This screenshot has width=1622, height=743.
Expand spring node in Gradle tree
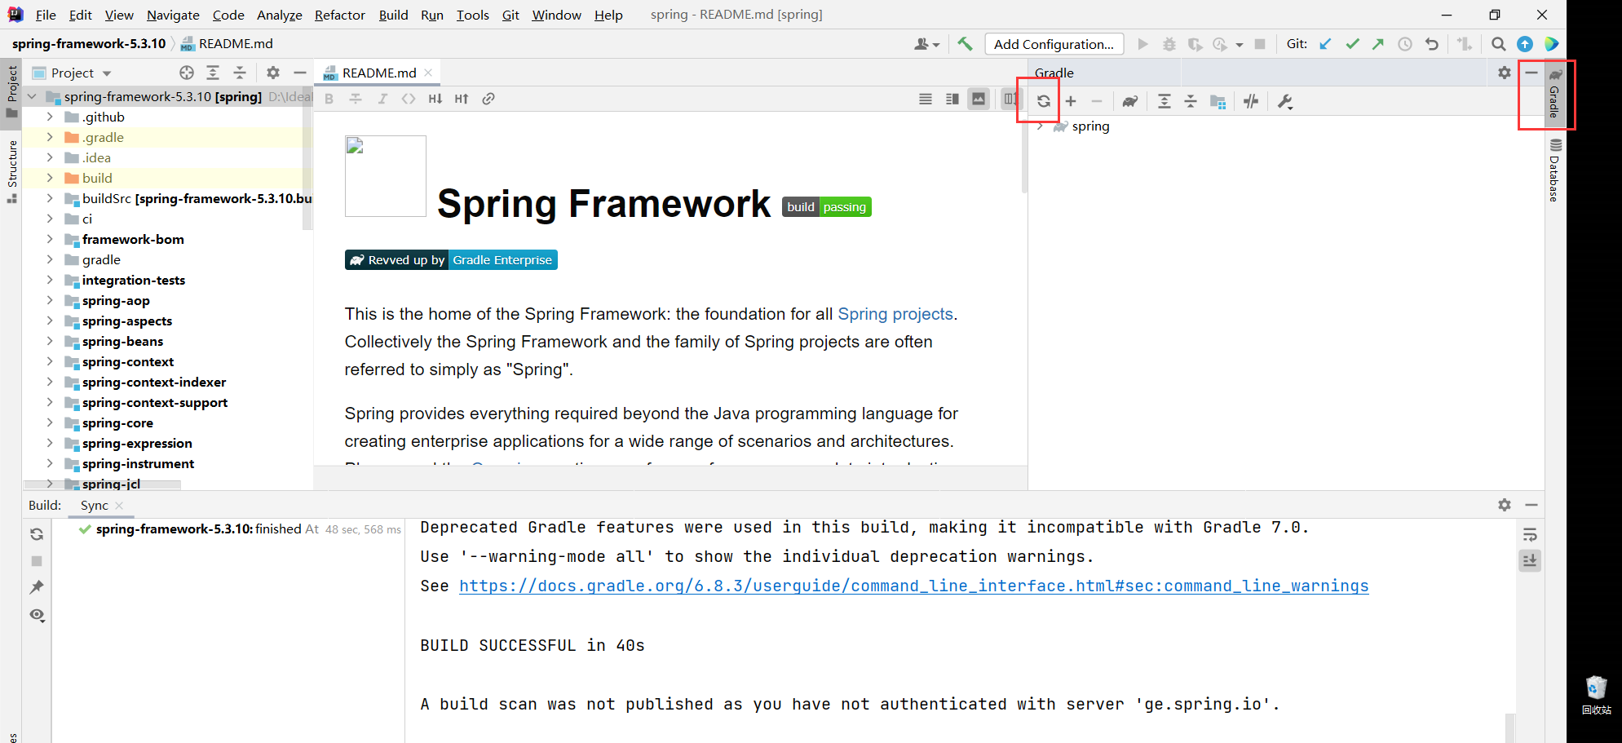pos(1041,126)
